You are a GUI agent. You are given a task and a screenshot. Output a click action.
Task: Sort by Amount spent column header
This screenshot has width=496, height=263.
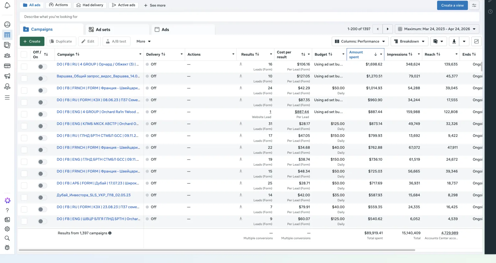pos(365,55)
